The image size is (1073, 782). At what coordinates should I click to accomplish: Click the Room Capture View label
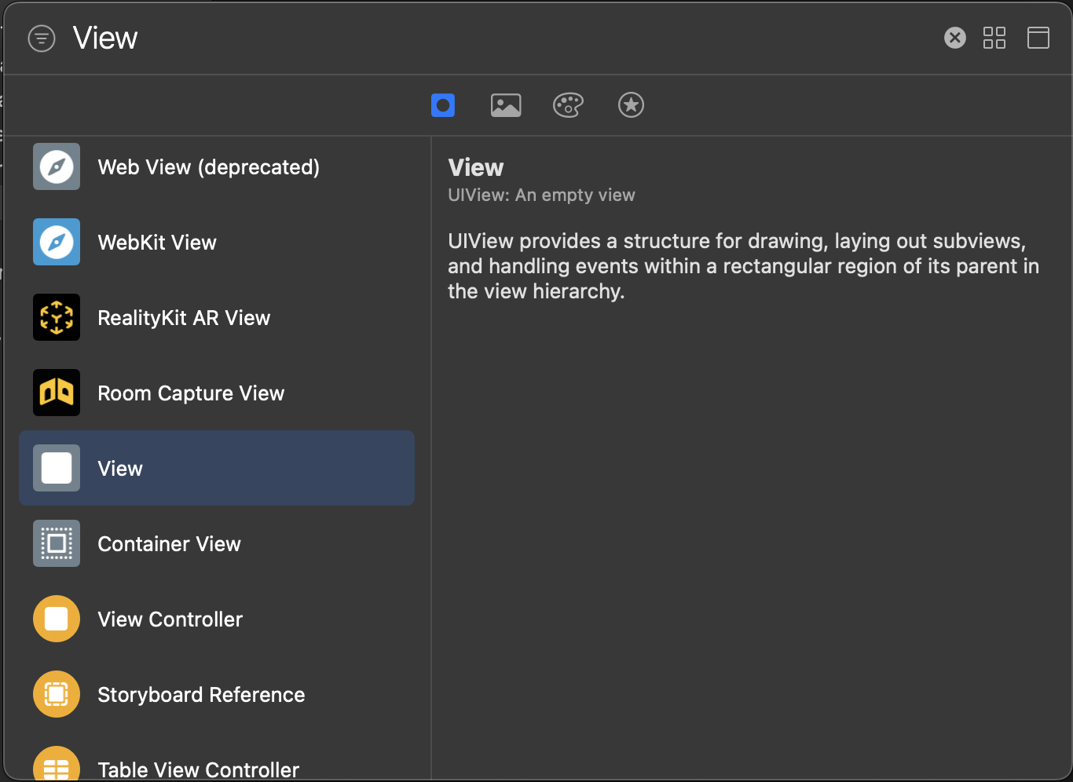pyautogui.click(x=191, y=393)
